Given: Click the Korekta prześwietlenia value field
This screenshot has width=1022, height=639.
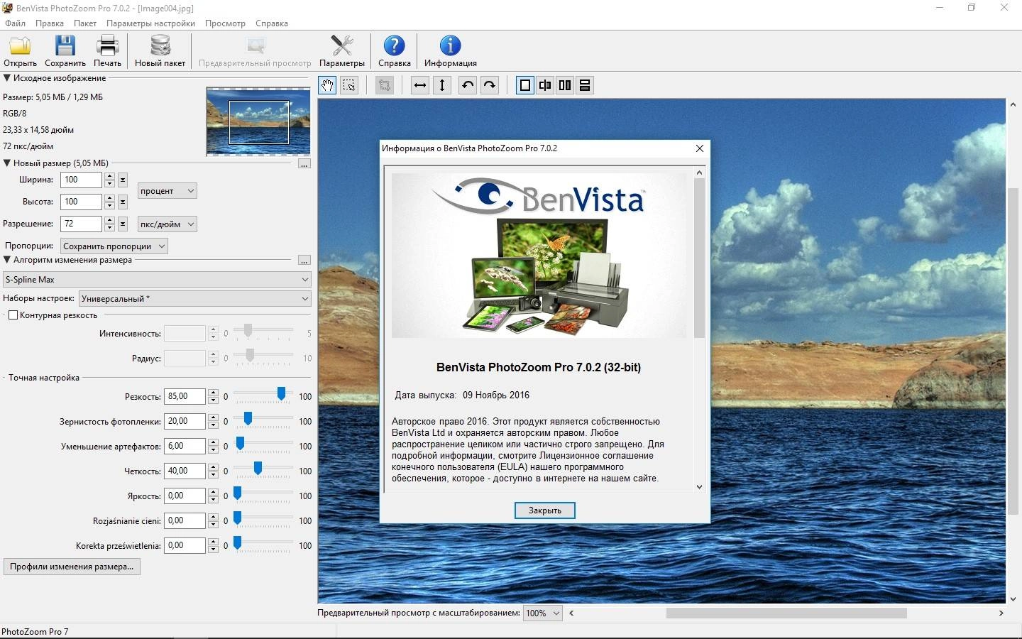Looking at the screenshot, I should [185, 545].
